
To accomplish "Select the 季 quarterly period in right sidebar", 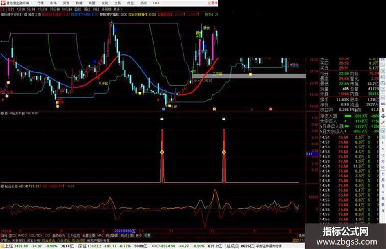I will 383,204.
